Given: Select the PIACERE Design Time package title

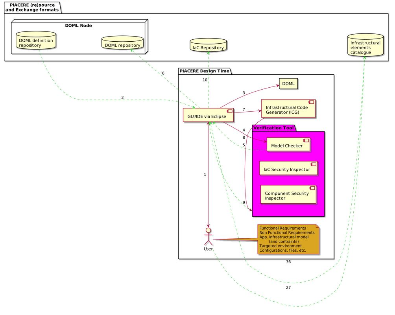Looking at the screenshot, I should [x=204, y=71].
